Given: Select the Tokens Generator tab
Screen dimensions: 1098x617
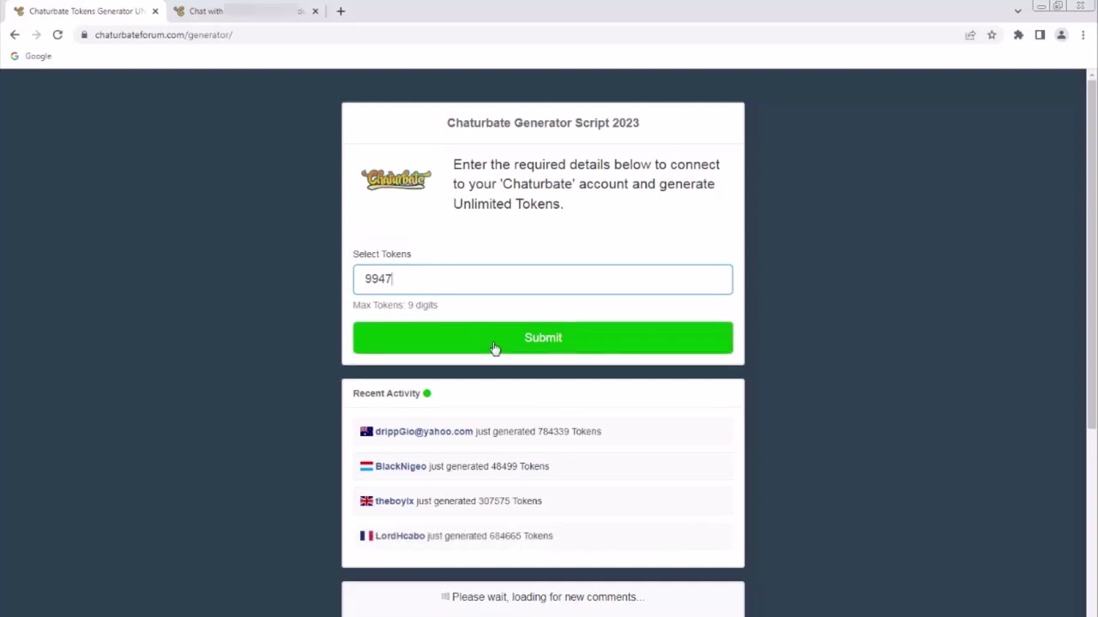Looking at the screenshot, I should click(x=84, y=11).
